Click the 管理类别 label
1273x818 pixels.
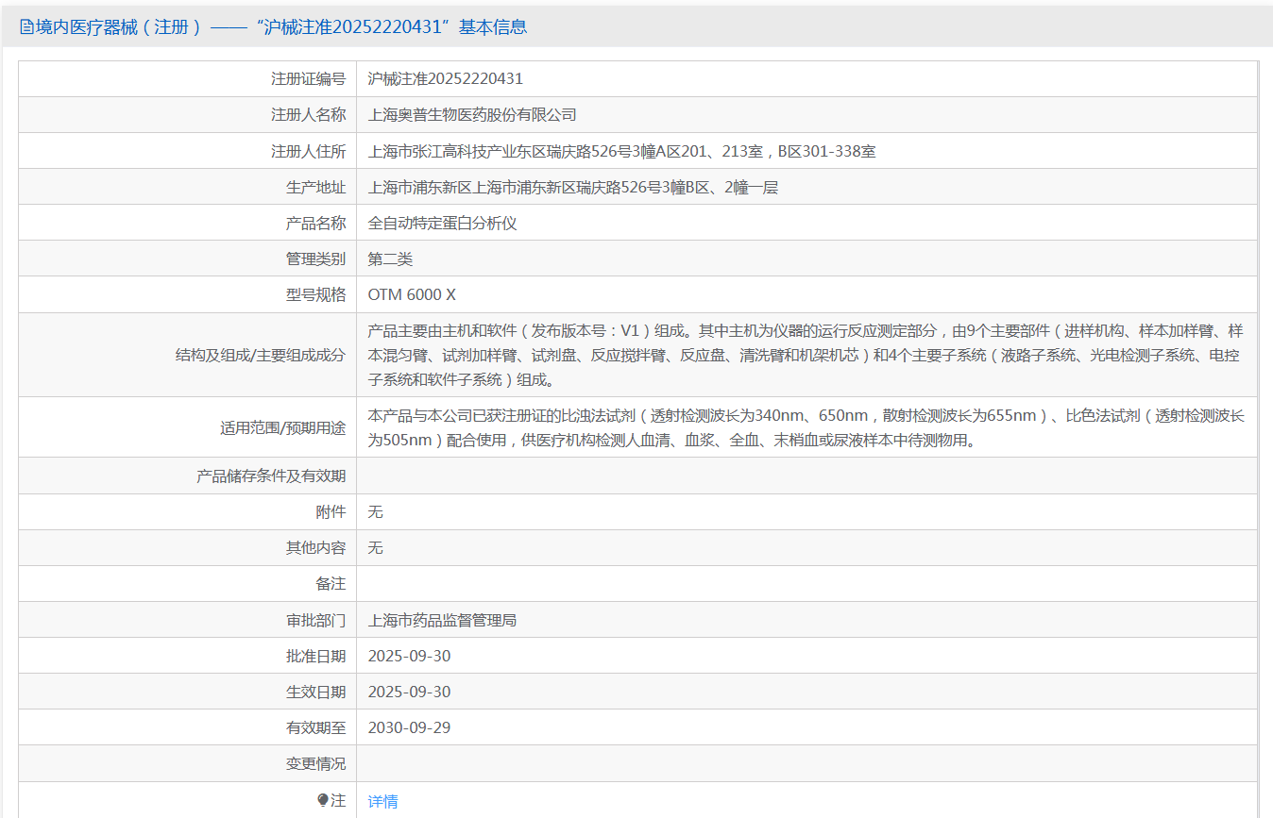coord(315,259)
